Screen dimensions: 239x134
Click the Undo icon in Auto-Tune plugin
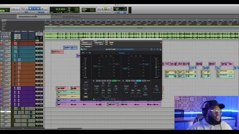151,50
